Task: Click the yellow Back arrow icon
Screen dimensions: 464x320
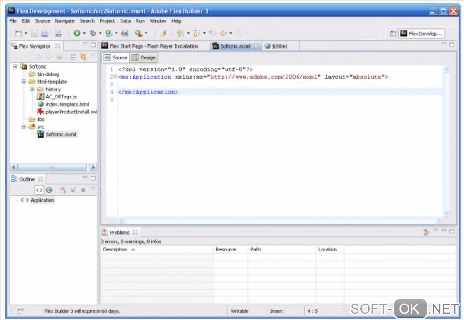Action: [x=223, y=33]
